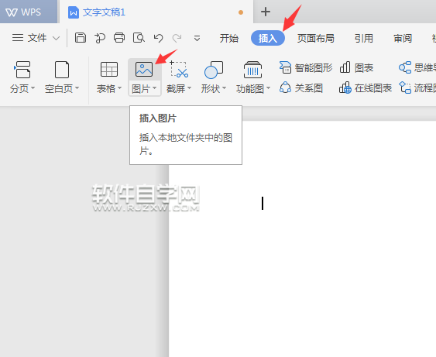Screen dimensions: 436x357
Task: Switch to the 开始 ribbon tab
Action: [229, 38]
